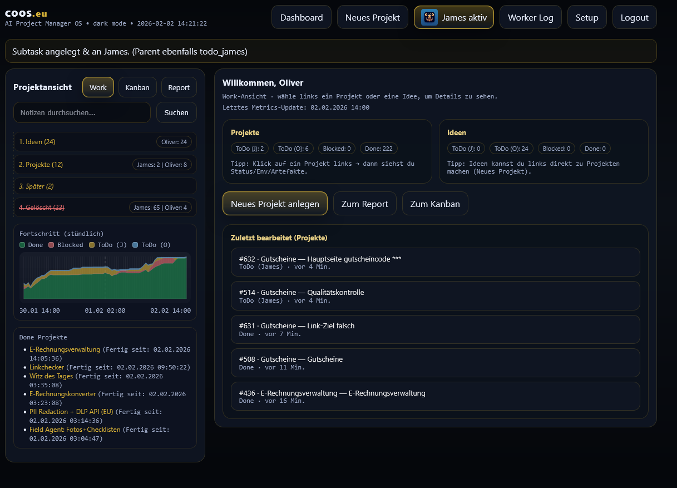Click the "ToDo (O): 6" status badge under Projekte
The width and height of the screenshot is (677, 488).
click(x=293, y=149)
